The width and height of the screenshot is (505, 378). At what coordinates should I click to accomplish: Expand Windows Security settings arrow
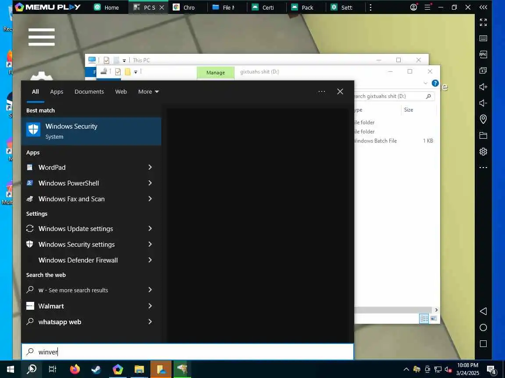coord(150,244)
